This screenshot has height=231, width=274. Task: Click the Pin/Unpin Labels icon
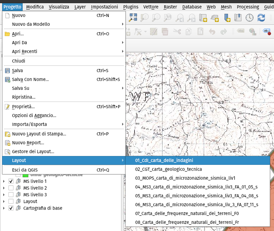tap(267, 32)
